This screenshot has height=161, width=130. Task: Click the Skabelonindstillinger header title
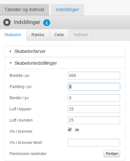(36, 63)
